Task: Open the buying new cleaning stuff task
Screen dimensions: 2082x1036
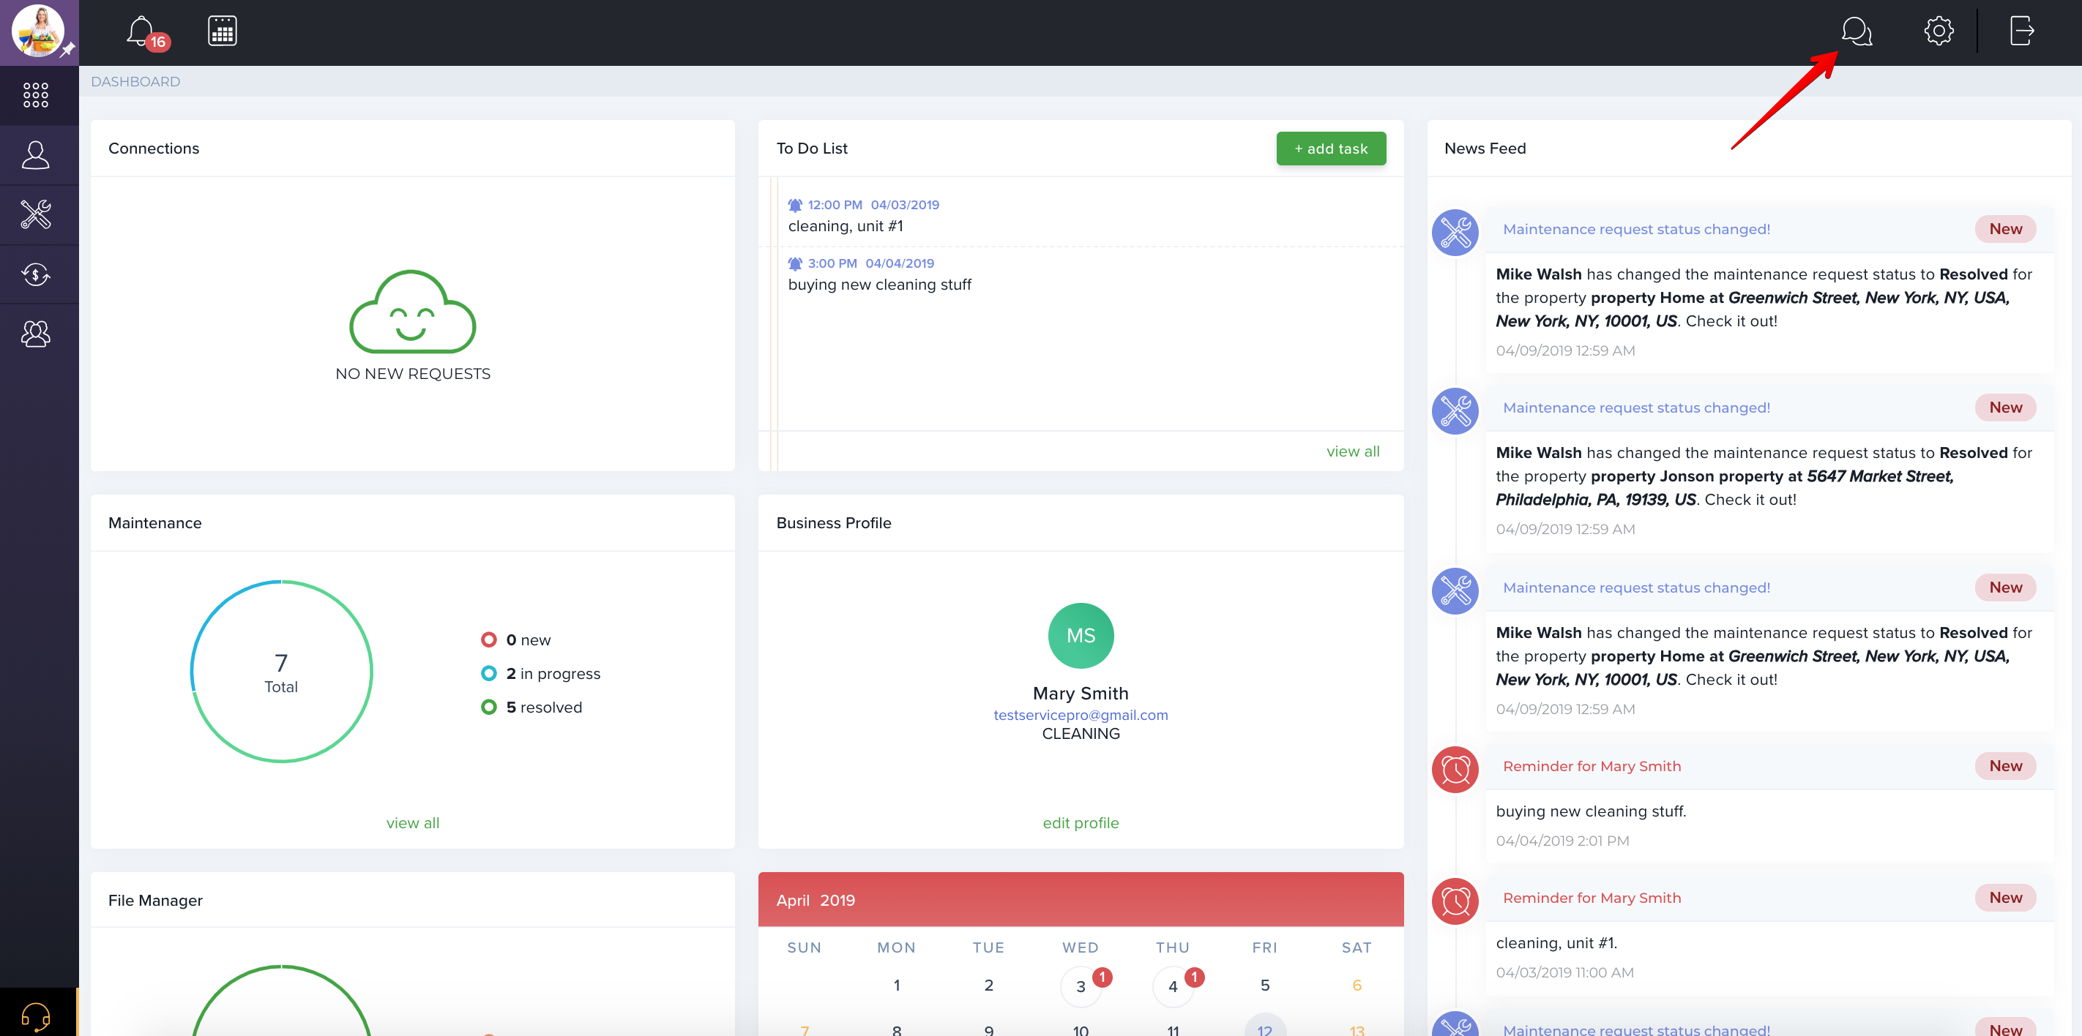Action: (879, 284)
